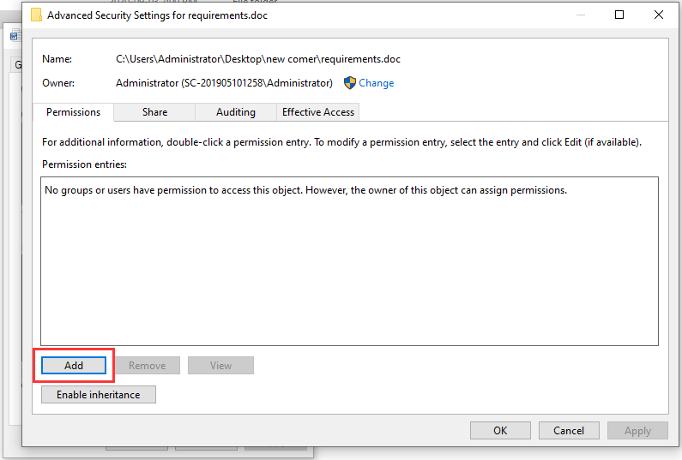682x460 pixels.
Task: Cancel the security settings dialog
Action: coord(569,431)
